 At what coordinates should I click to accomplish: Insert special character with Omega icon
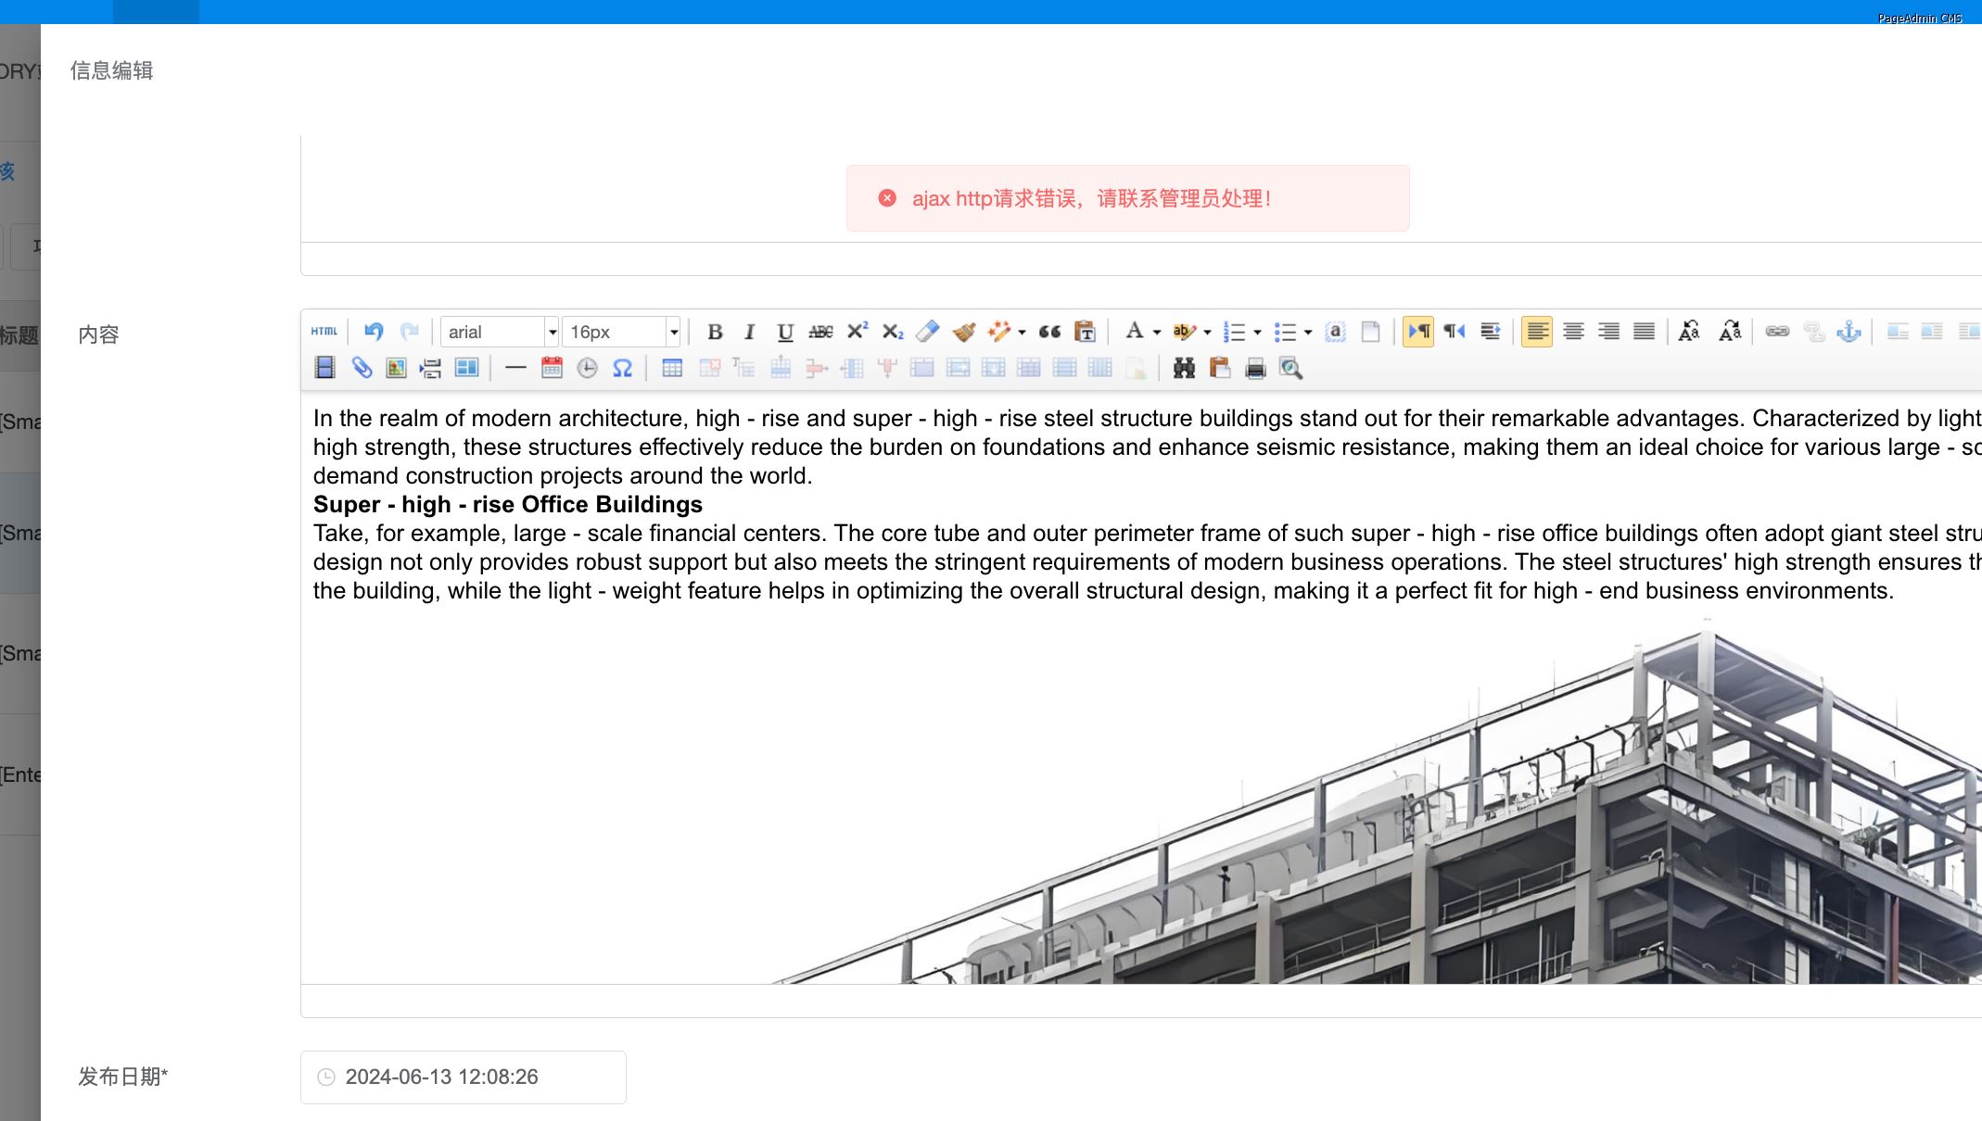(x=622, y=369)
